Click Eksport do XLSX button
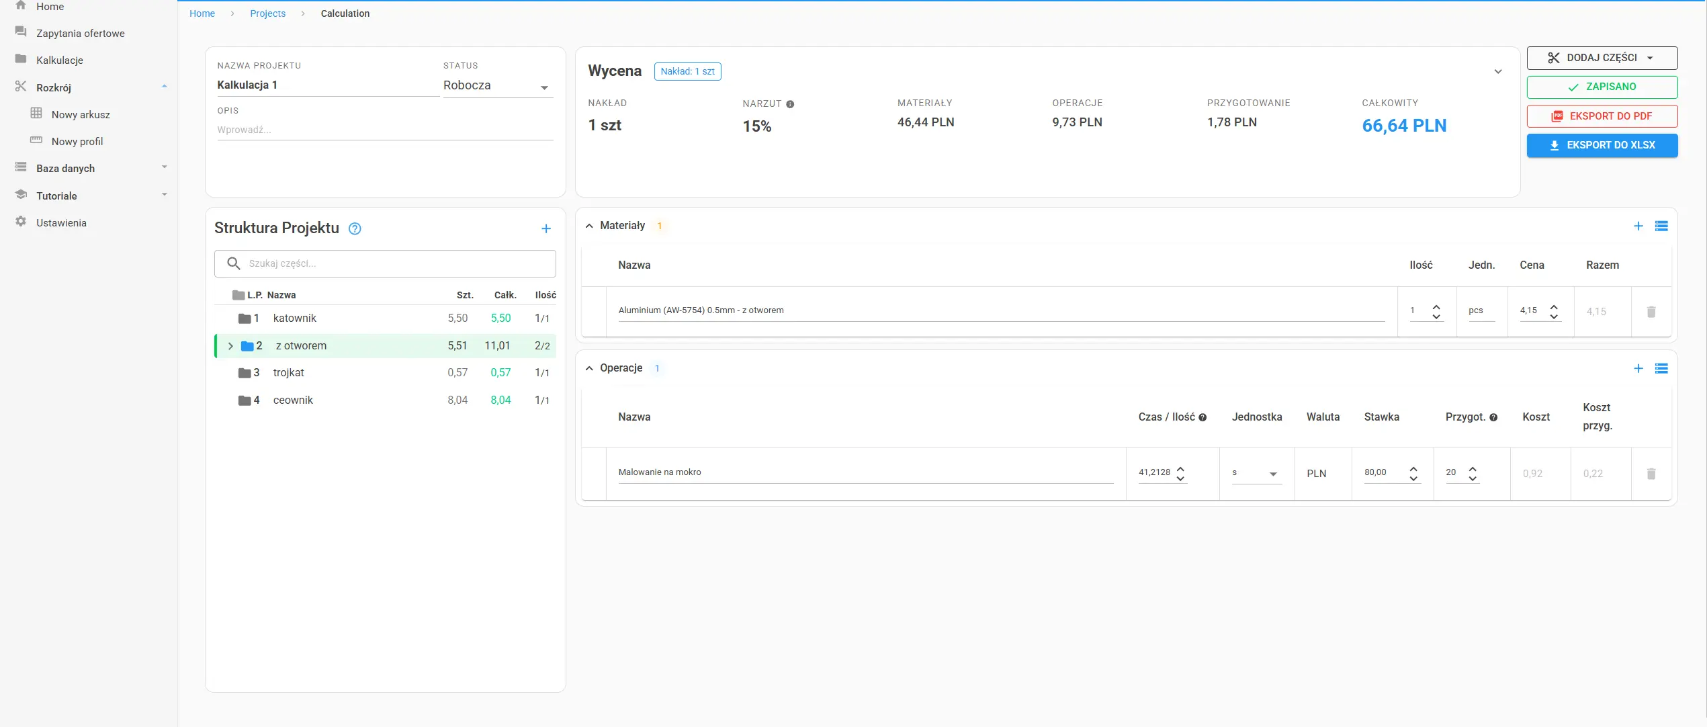Image resolution: width=1707 pixels, height=727 pixels. (1602, 146)
